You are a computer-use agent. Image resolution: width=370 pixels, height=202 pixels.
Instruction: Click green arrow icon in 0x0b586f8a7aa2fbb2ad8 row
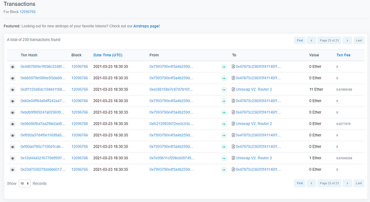point(224,124)
